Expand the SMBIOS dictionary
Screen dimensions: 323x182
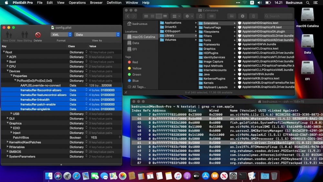[7, 151]
